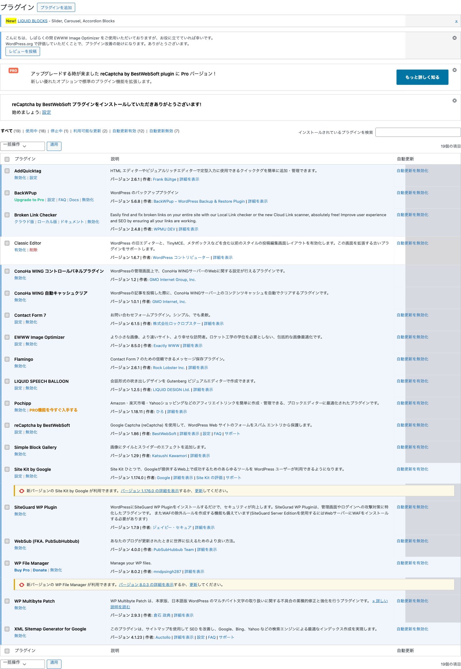Open WP Multibyte Patch details link (詳しい)
461x669 pixels.
pyautogui.click(x=380, y=601)
